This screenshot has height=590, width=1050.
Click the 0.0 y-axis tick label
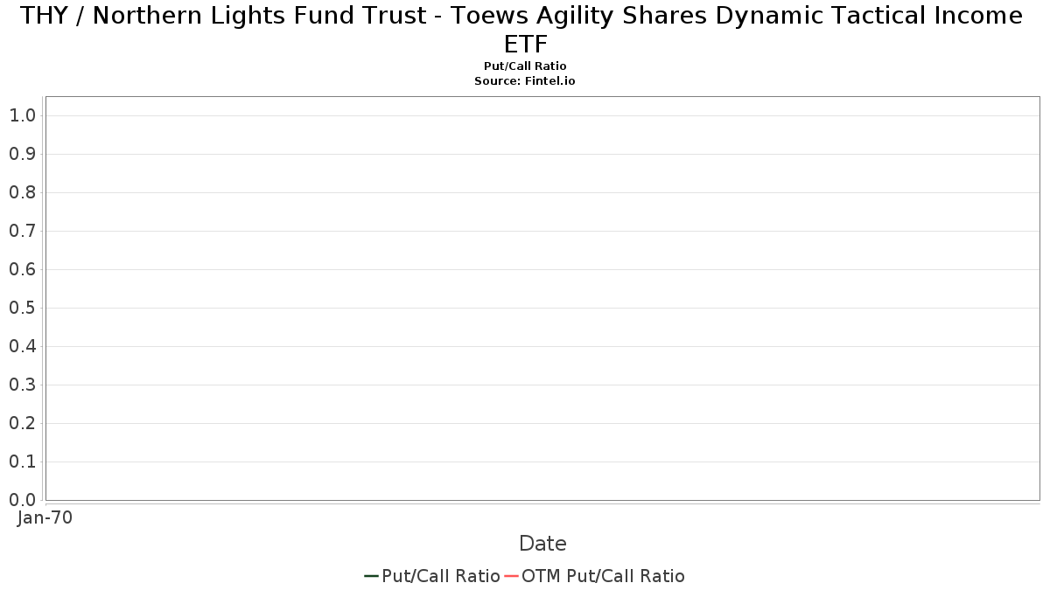click(x=23, y=500)
